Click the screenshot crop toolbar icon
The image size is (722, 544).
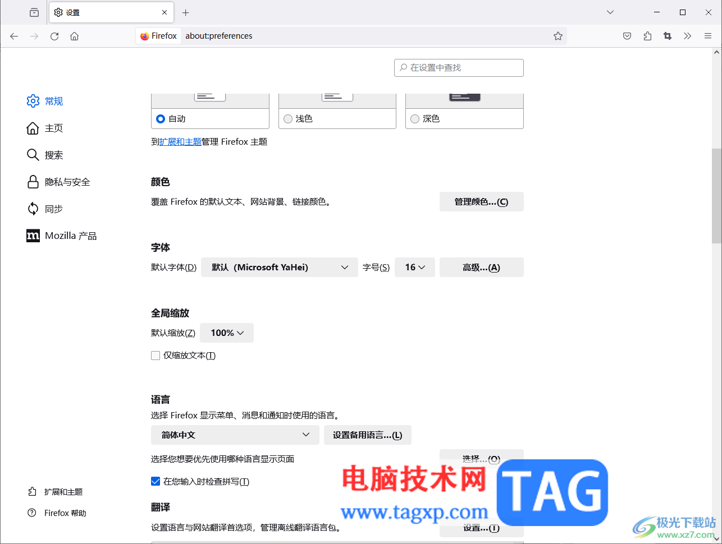tap(668, 36)
